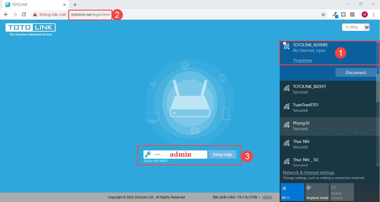Click the Wi-Fi icon beside Phong10

[287, 125]
